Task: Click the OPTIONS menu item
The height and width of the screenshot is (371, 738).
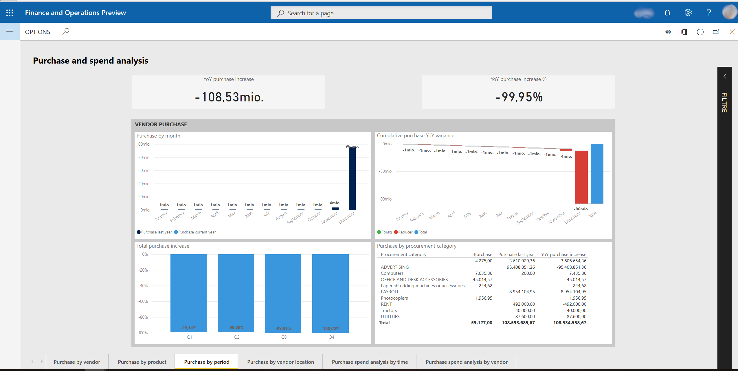Action: (37, 32)
